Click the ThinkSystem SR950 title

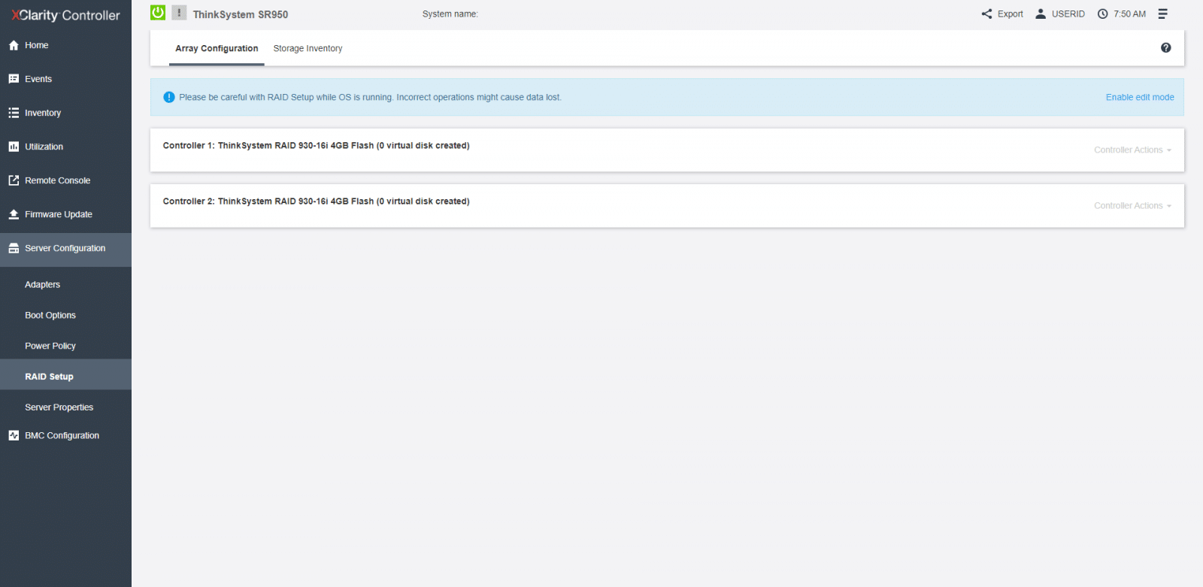[x=240, y=14]
